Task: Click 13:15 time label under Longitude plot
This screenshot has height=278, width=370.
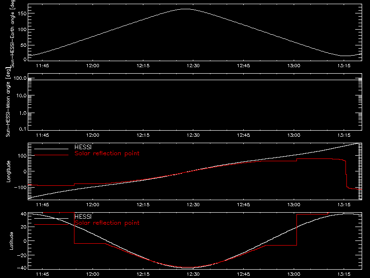Action: pyautogui.click(x=344, y=205)
